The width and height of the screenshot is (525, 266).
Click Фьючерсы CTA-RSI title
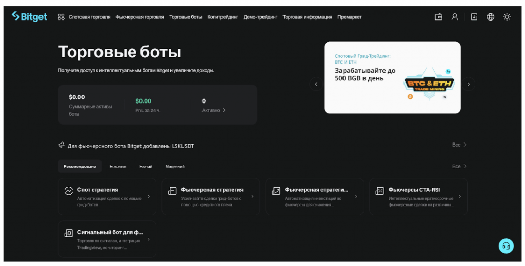(x=414, y=190)
